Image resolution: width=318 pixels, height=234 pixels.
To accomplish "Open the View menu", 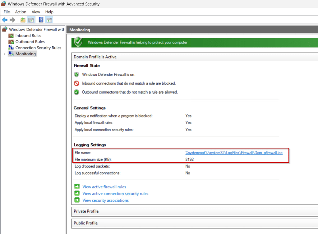I will click(x=36, y=12).
